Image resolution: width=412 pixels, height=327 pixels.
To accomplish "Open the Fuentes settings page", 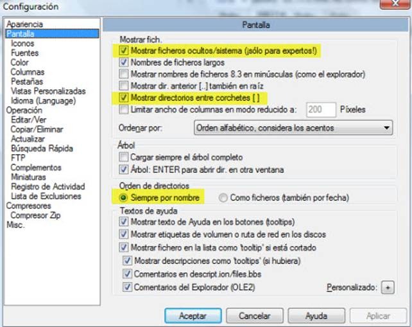I will pos(24,53).
